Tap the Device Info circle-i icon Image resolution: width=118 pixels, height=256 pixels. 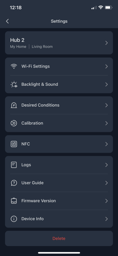click(x=14, y=219)
